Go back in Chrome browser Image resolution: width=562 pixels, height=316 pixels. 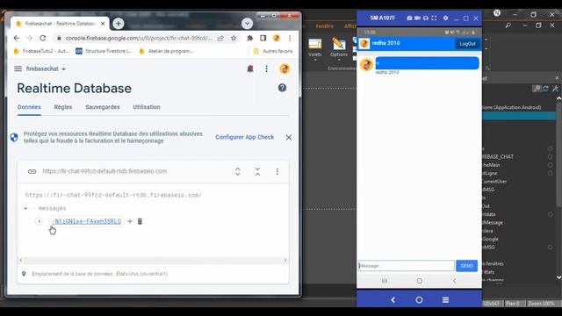click(17, 38)
